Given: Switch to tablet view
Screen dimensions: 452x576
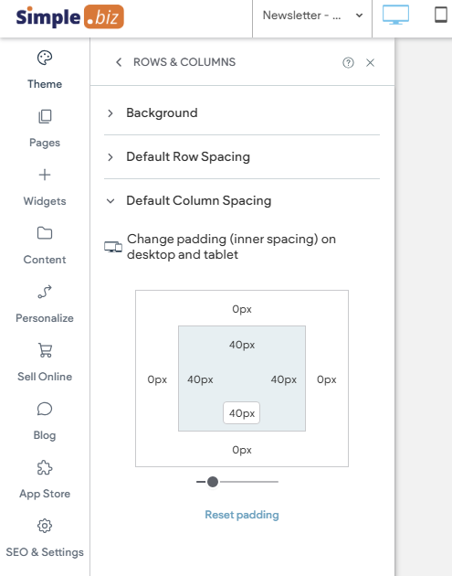Looking at the screenshot, I should click(x=441, y=15).
